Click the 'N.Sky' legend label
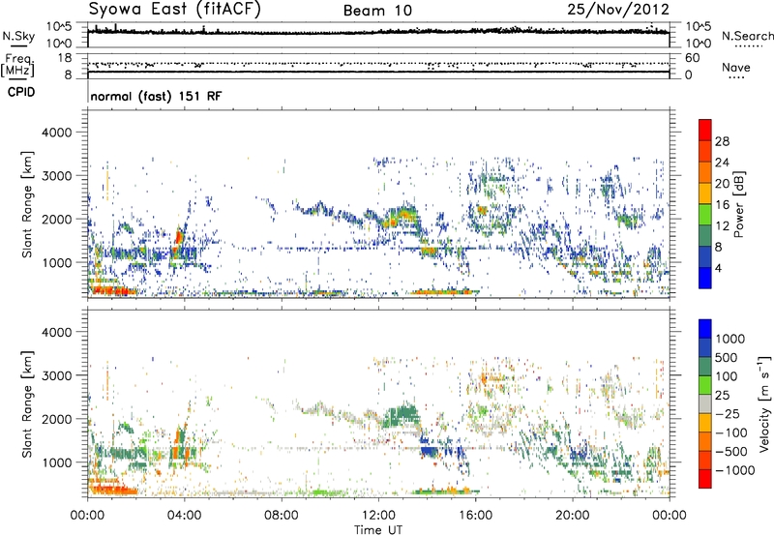 [18, 36]
